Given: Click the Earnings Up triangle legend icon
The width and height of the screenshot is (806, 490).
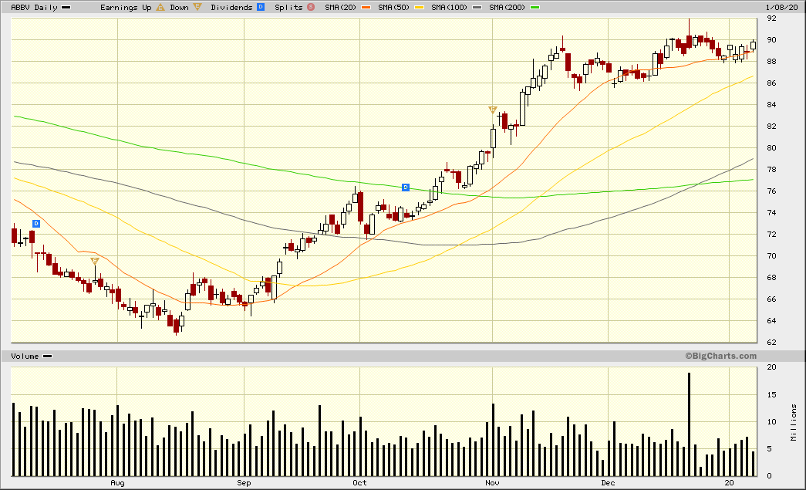Looking at the screenshot, I should tap(160, 7).
